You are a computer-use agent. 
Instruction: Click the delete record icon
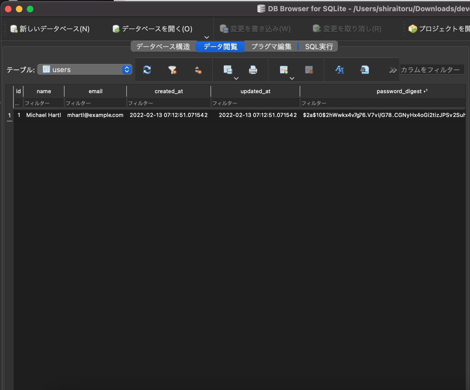[x=309, y=70]
